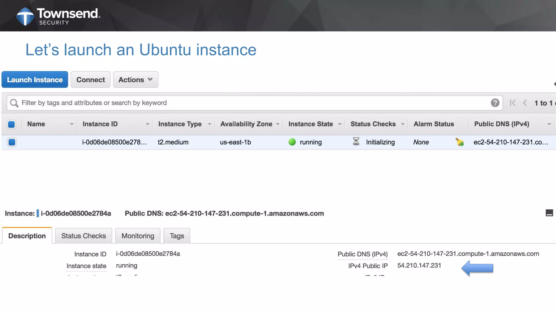
Task: Click the IPv4 Public IP value 54.210.147.231
Action: pos(419,265)
